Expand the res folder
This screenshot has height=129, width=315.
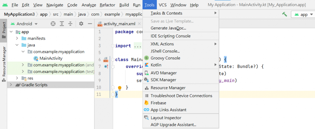pos(17,78)
